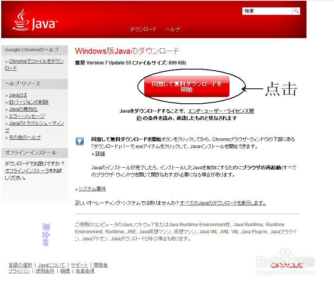Open Javaのトラブルシューティング link

click(x=34, y=126)
